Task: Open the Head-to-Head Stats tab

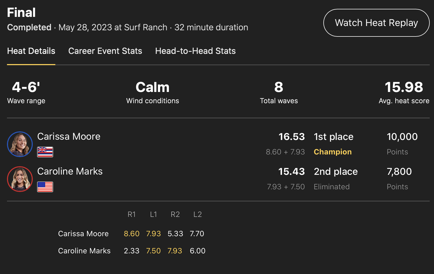Action: (x=195, y=51)
